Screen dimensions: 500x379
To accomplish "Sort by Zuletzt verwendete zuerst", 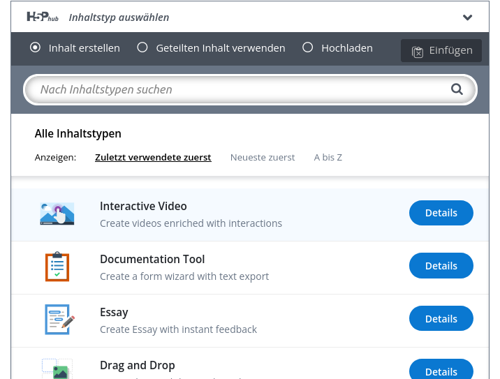I will pyautogui.click(x=153, y=158).
